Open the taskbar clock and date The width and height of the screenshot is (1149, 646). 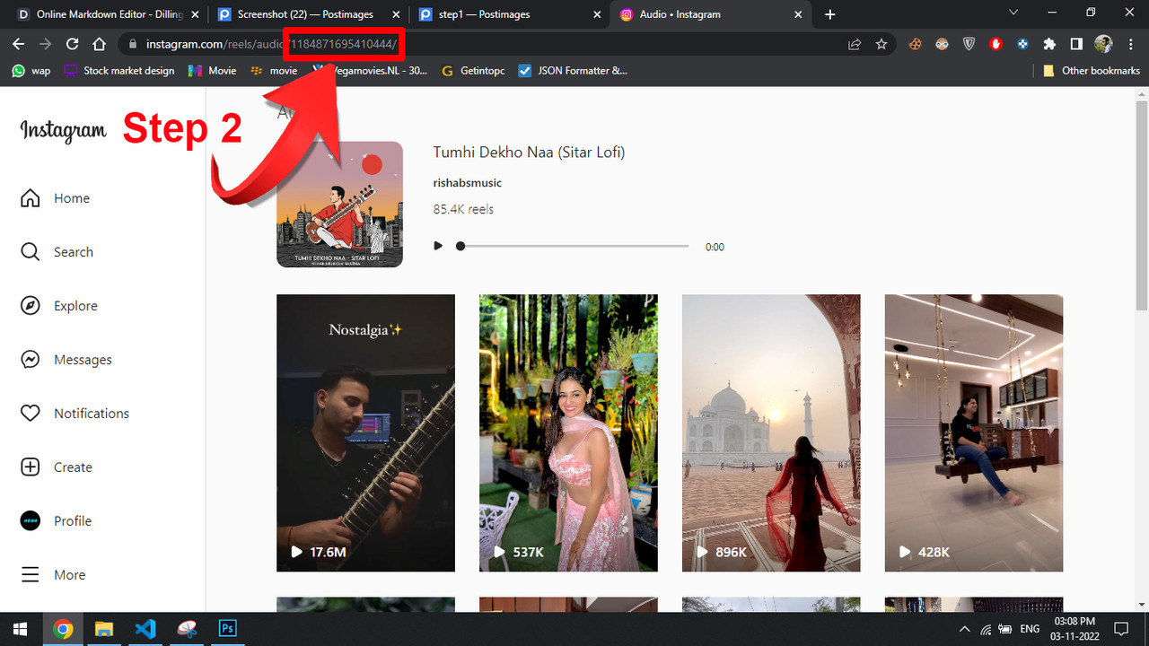1074,629
